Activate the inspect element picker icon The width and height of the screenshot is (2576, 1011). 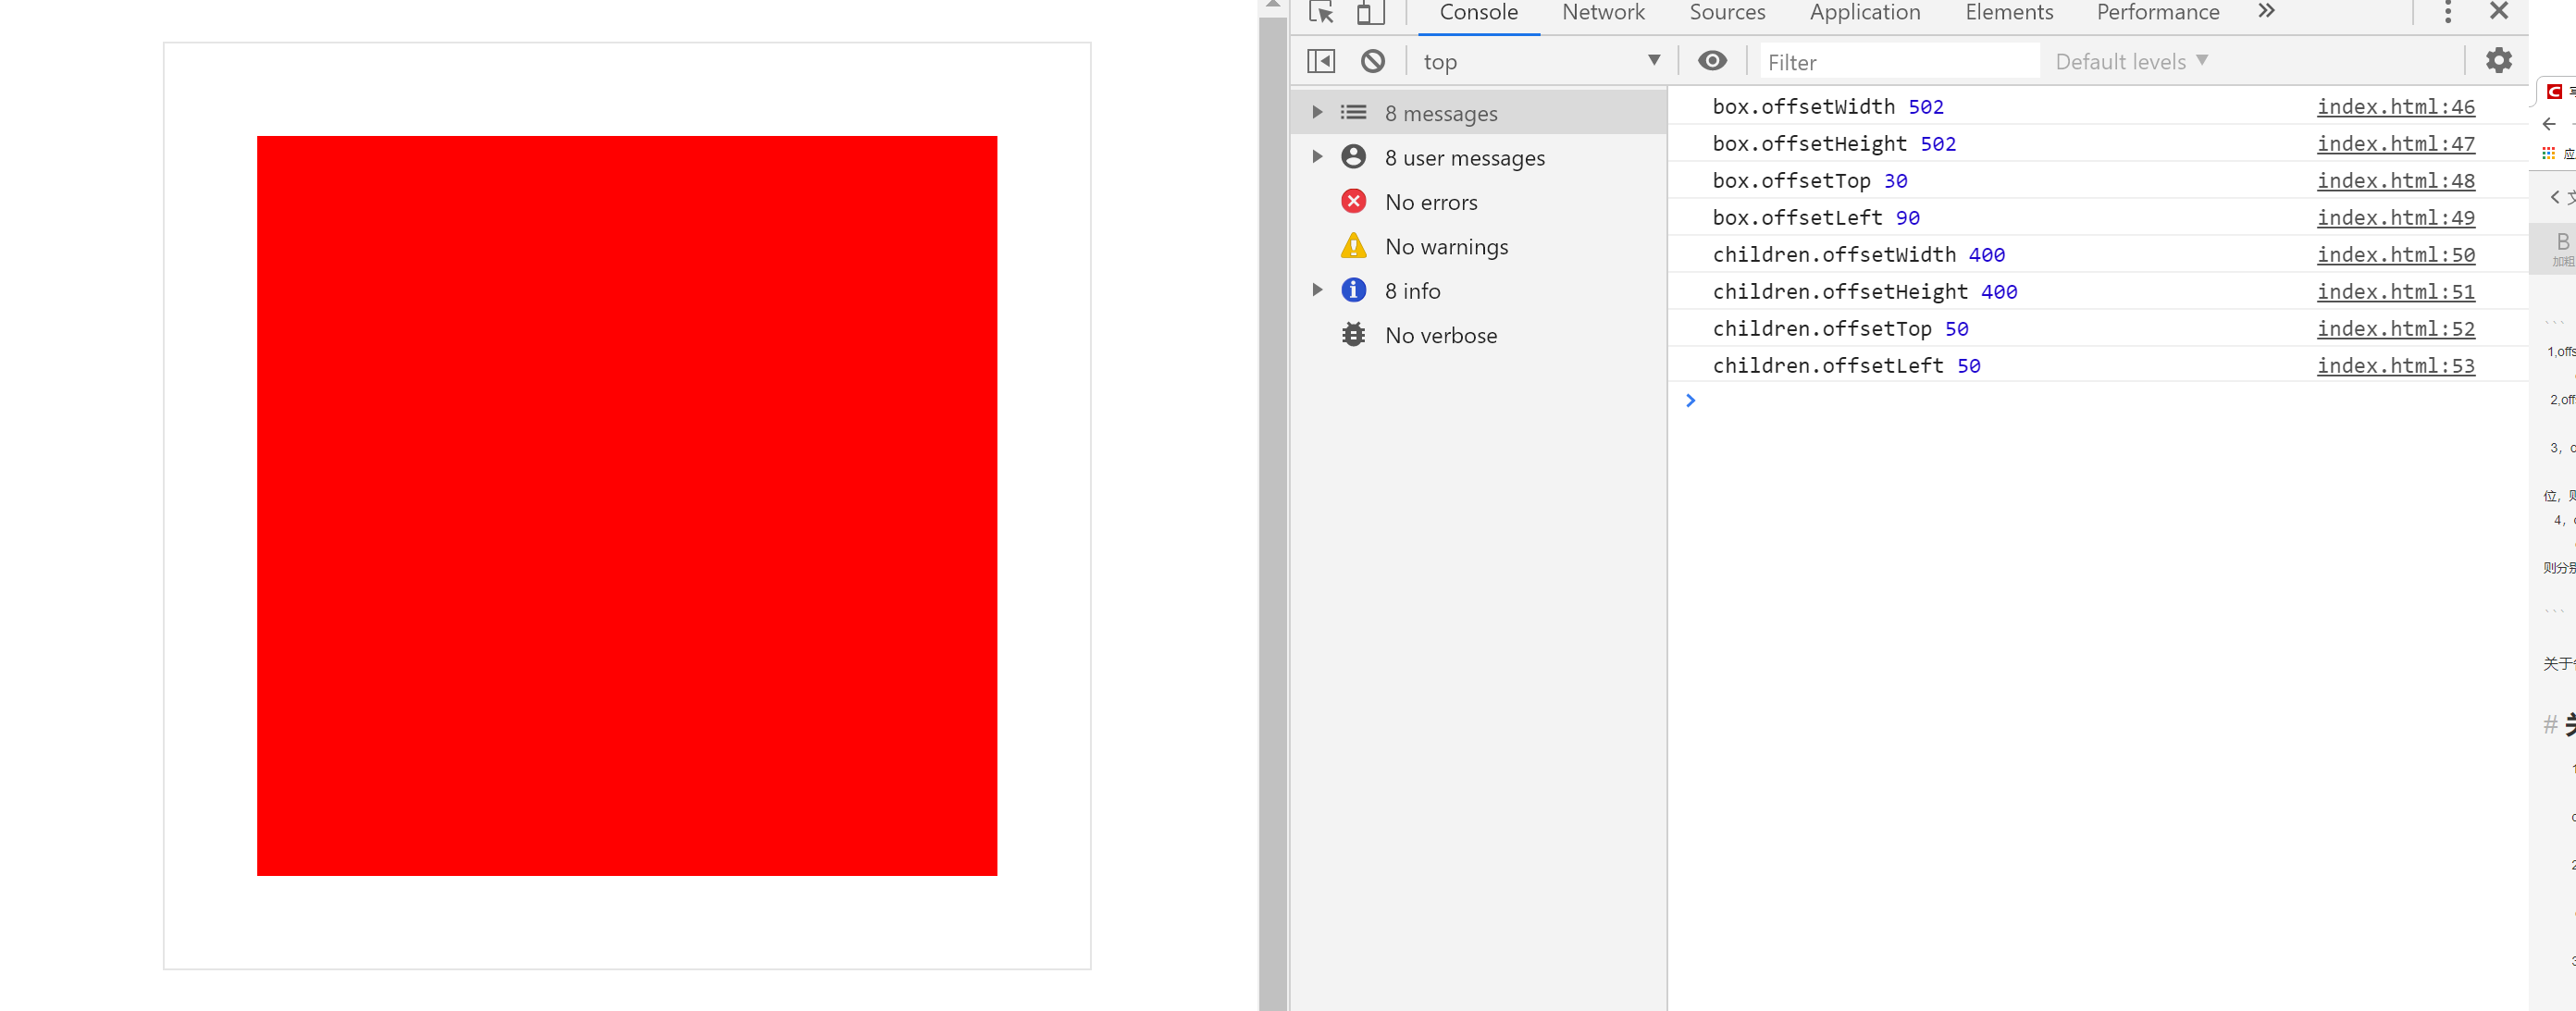1321,12
